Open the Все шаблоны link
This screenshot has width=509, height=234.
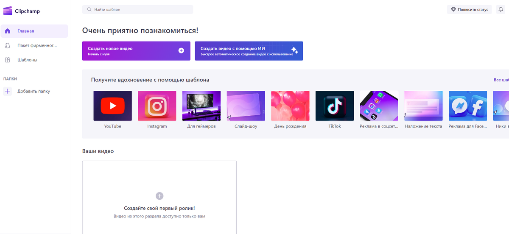coord(501,80)
